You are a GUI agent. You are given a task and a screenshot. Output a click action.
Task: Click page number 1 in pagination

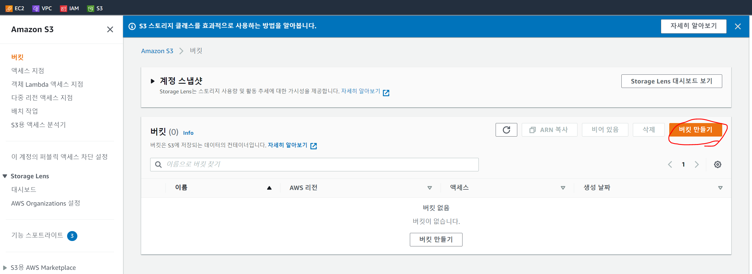tap(683, 164)
